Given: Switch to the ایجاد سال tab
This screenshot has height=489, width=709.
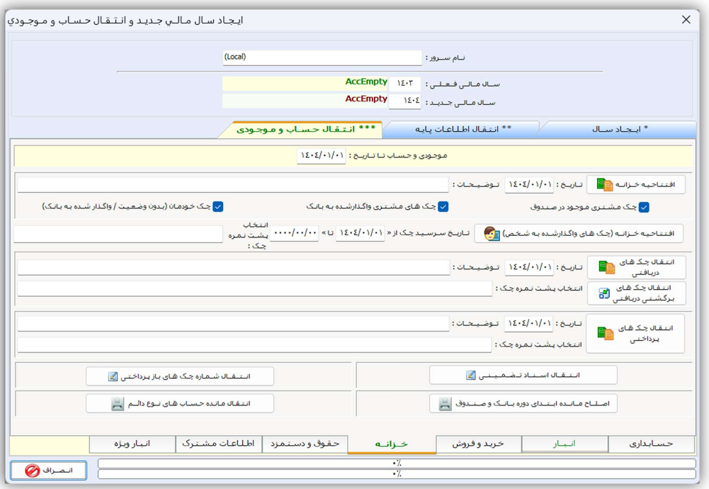Looking at the screenshot, I should point(619,130).
